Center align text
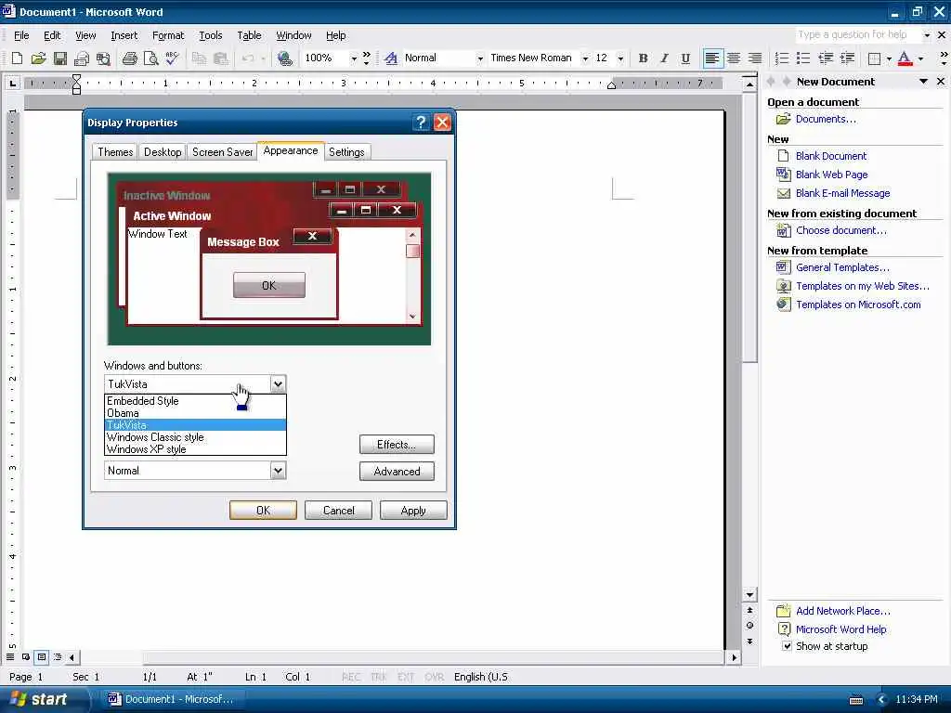This screenshot has height=713, width=951. point(734,58)
